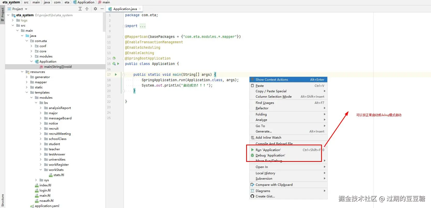431x208 pixels.
Task: Collapse the src folder
Action: click(x=13, y=26)
